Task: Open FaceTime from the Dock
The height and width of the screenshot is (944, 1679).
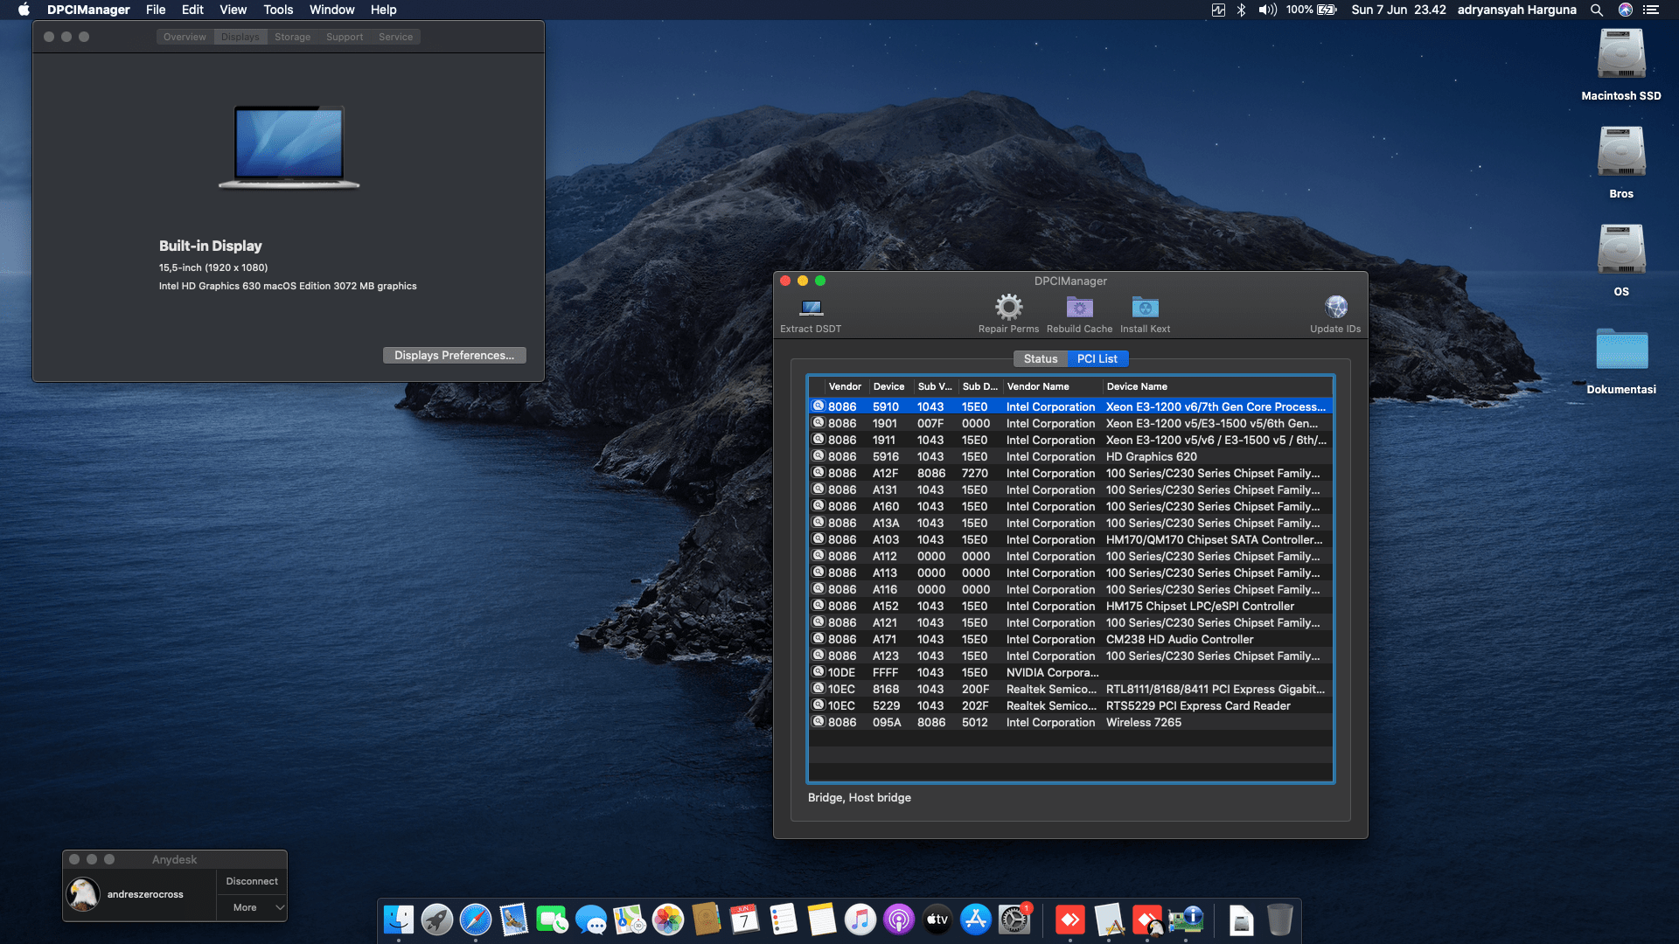Action: point(553,920)
